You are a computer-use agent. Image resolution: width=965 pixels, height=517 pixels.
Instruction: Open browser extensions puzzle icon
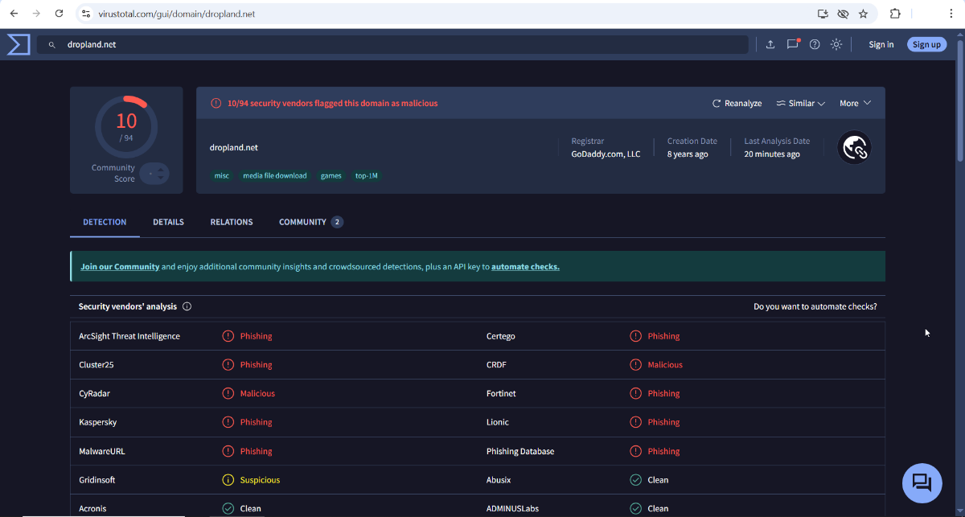[x=895, y=14]
